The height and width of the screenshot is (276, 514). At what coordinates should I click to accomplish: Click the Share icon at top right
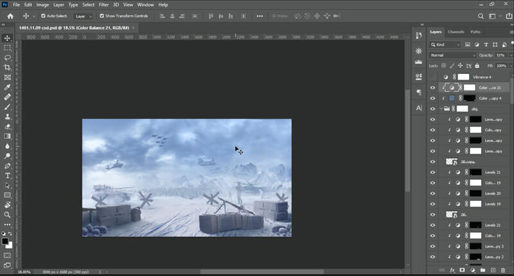[x=509, y=16]
